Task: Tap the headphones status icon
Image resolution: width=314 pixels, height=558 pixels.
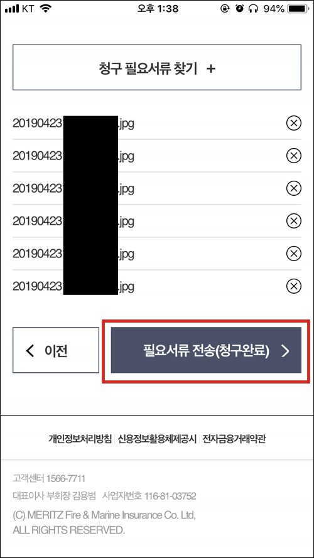Action: [x=253, y=9]
